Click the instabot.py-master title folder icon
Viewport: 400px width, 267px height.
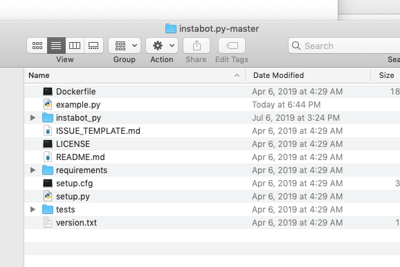(x=171, y=28)
